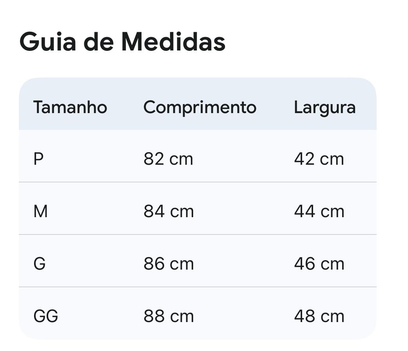This screenshot has height=351, width=408.
Task: Select the Largura column header
Action: pos(325,108)
